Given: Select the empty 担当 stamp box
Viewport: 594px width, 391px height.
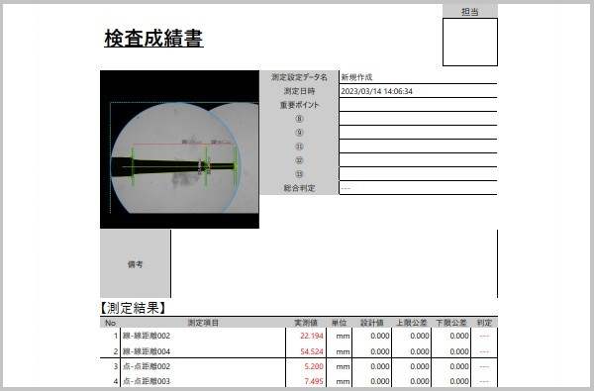Looking at the screenshot, I should (469, 42).
